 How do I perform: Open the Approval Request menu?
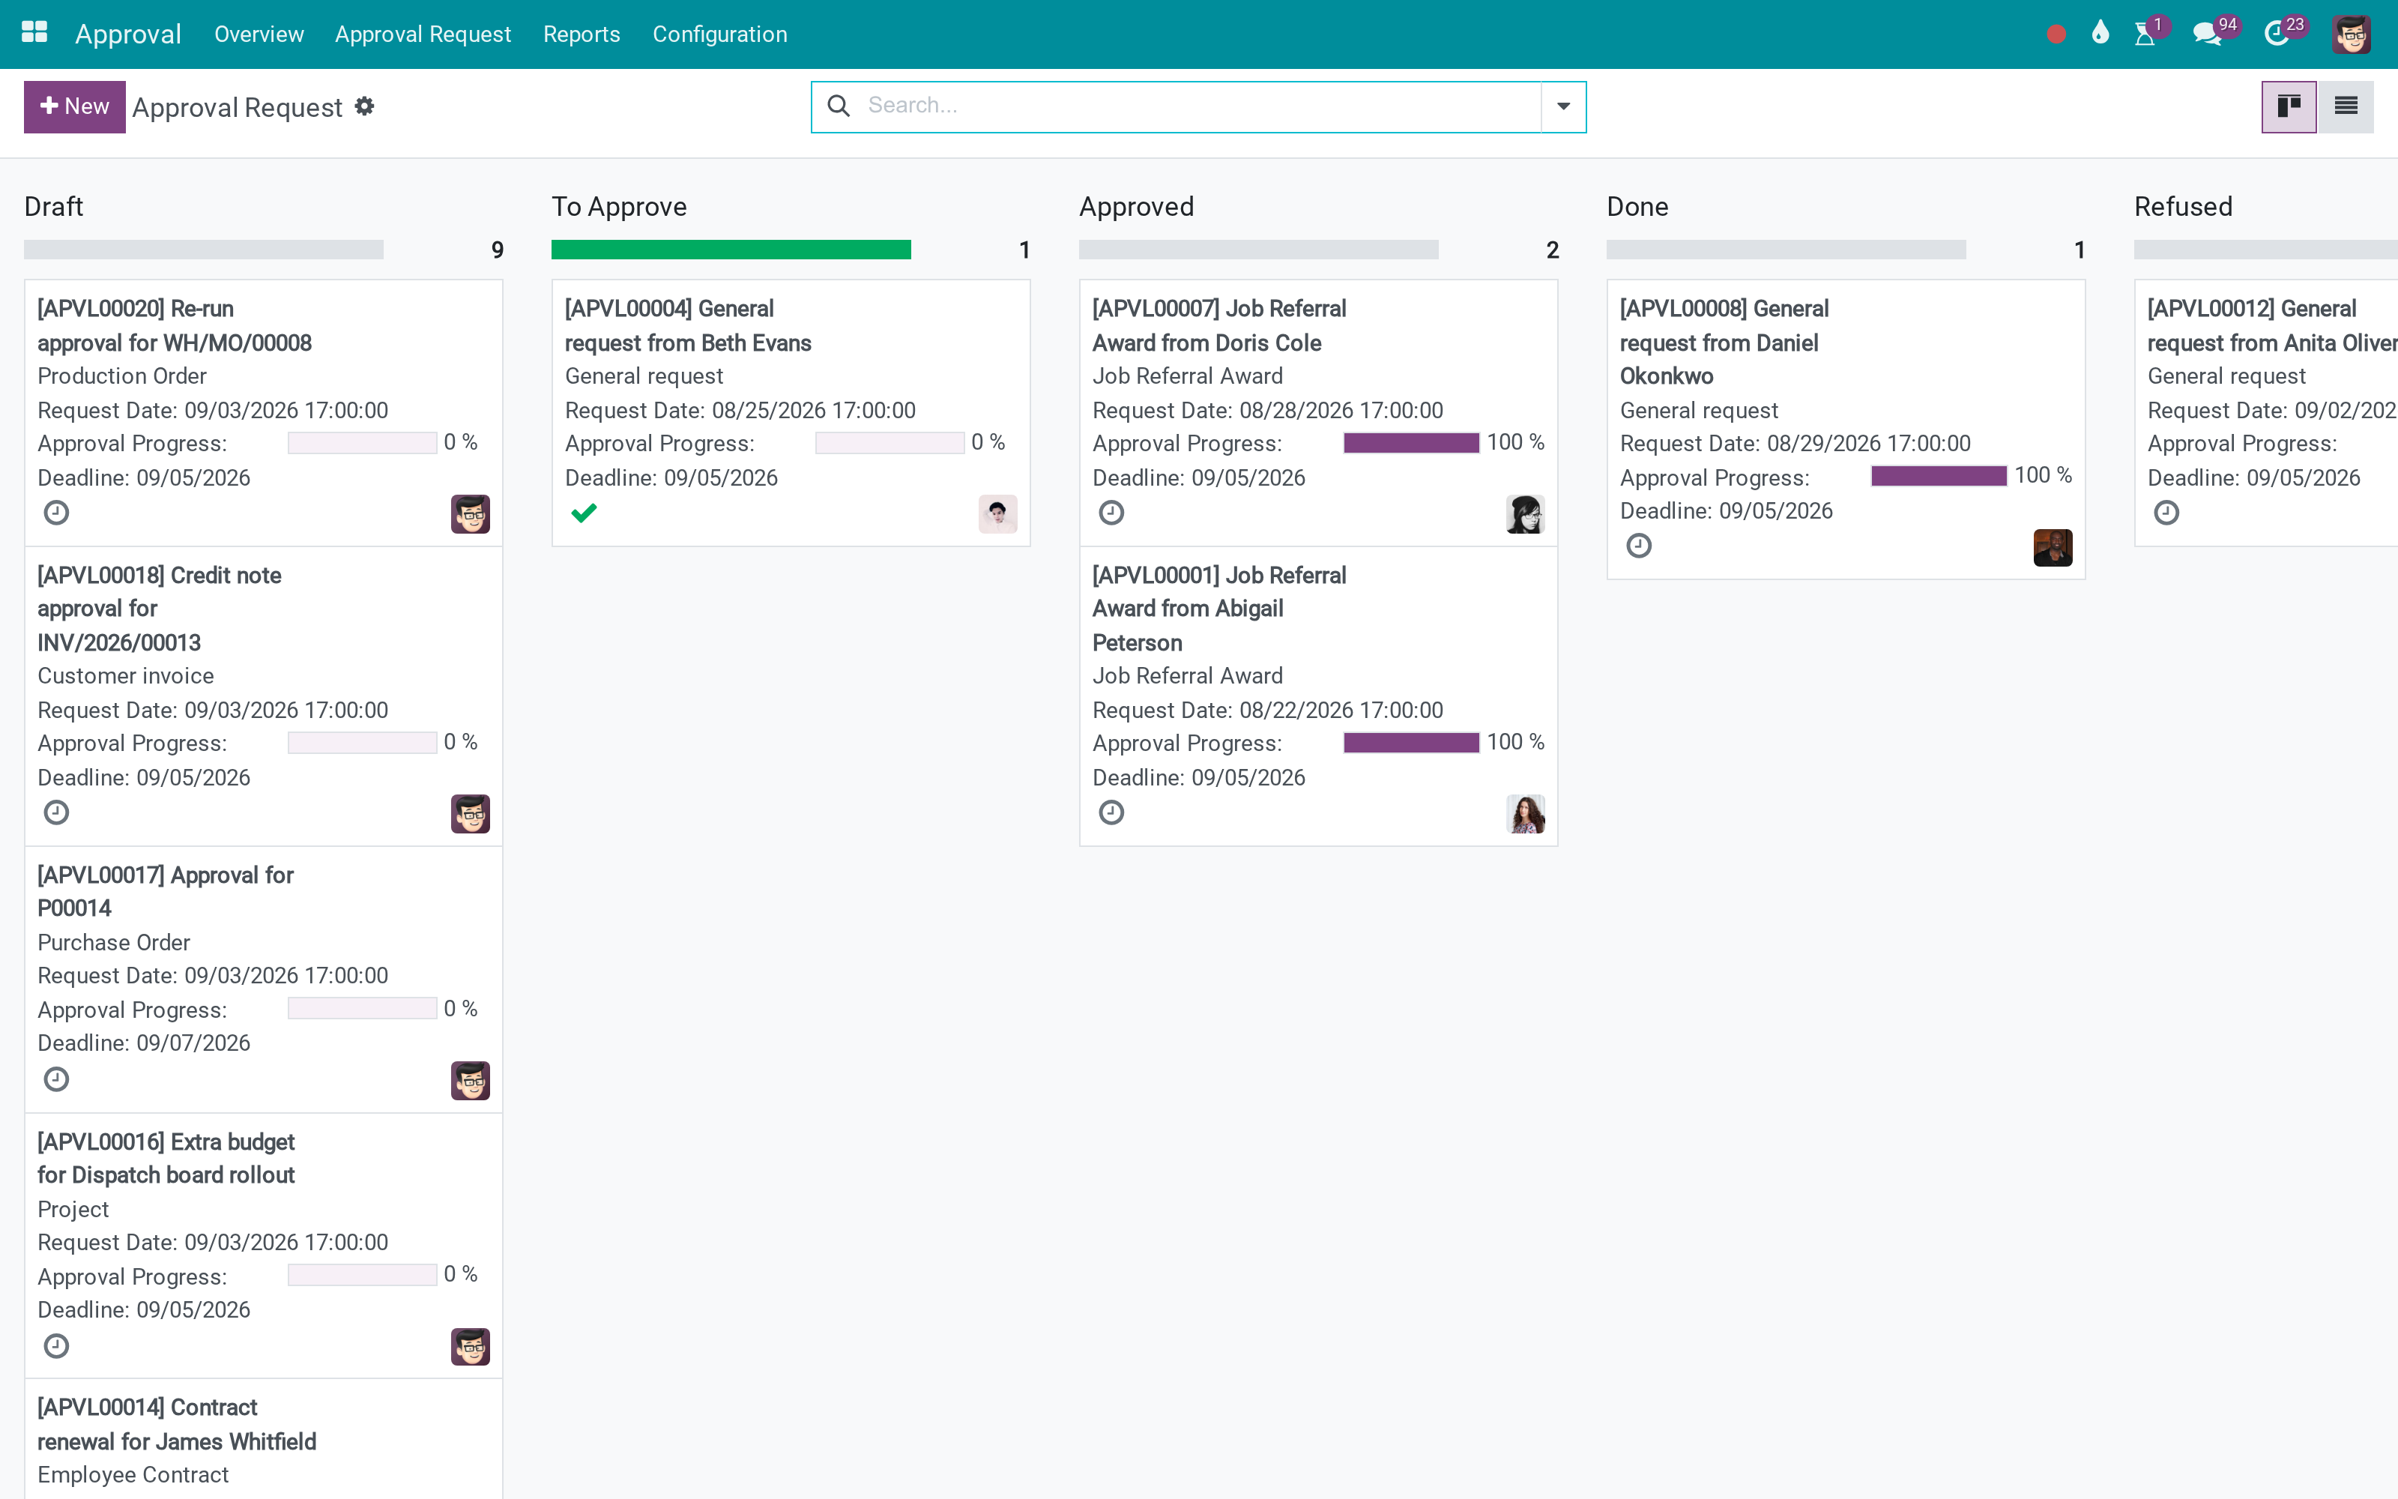pyautogui.click(x=423, y=34)
